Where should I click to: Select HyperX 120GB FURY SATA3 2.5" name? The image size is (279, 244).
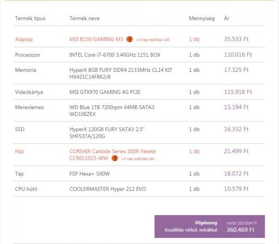tap(107, 133)
